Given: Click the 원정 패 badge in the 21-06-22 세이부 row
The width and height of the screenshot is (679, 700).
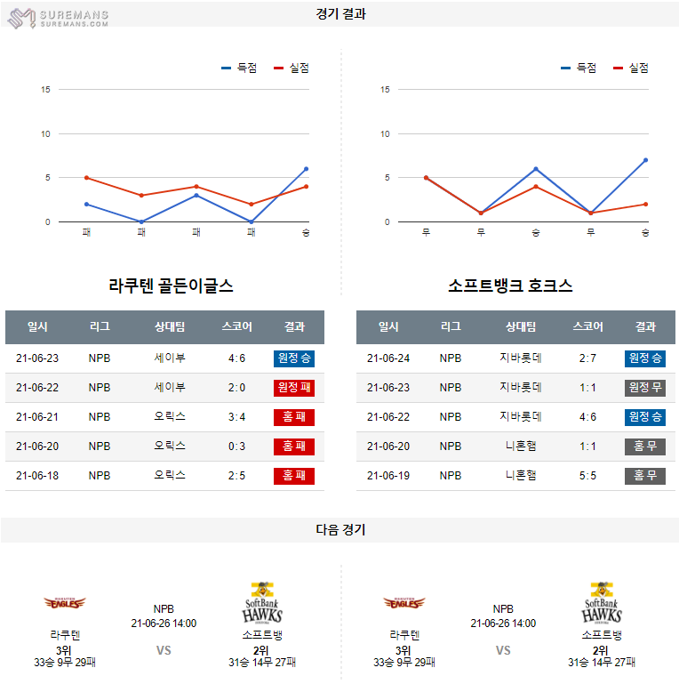Looking at the screenshot, I should point(294,388).
